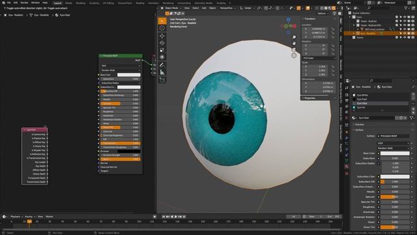Open the RetopoFlow menu in viewport header
The width and height of the screenshot is (417, 235).
tap(227, 8)
